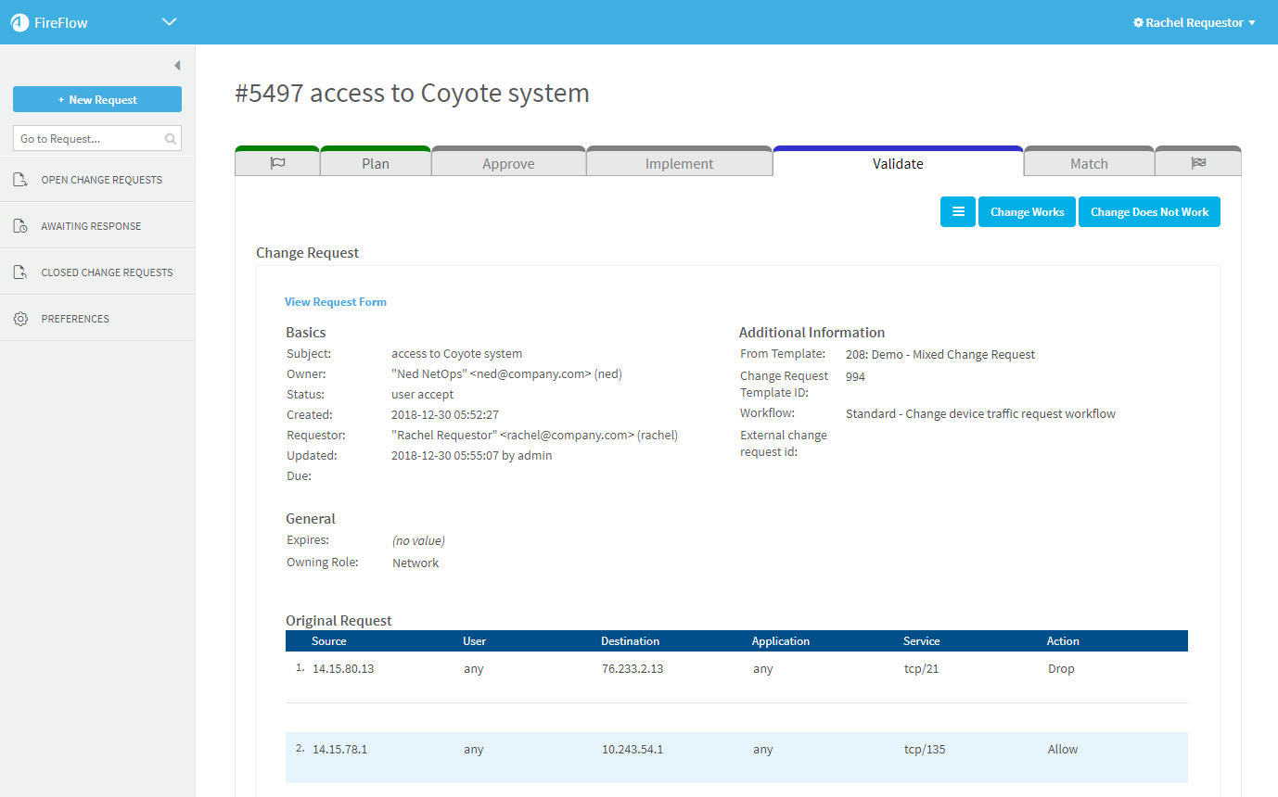
Task: Click the Change Works button
Action: pyautogui.click(x=1027, y=212)
